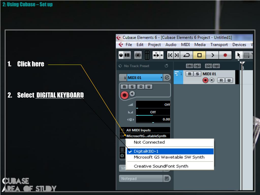260x195 pixels.
Task: Choose Not Connected from the output list
Action: (170, 142)
